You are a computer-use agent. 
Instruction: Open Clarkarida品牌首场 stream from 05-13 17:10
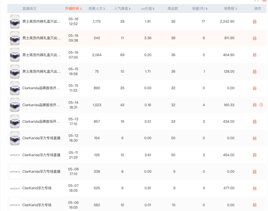tap(41, 121)
